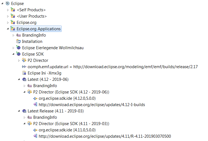
Task: Click the annotation icon beside first BrandingInfo
Action: [x=19, y=35]
